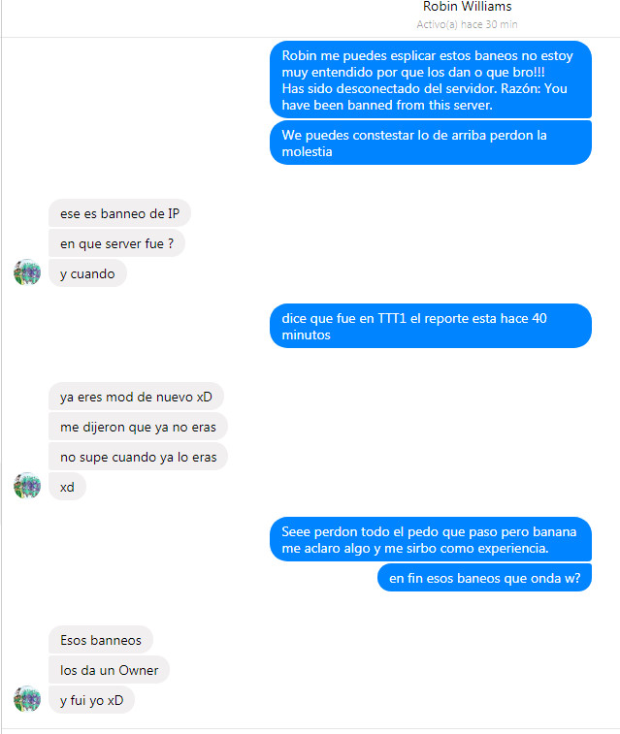Select the short 'xd' reply bubble
Image resolution: width=620 pixels, height=734 pixels.
tap(67, 487)
